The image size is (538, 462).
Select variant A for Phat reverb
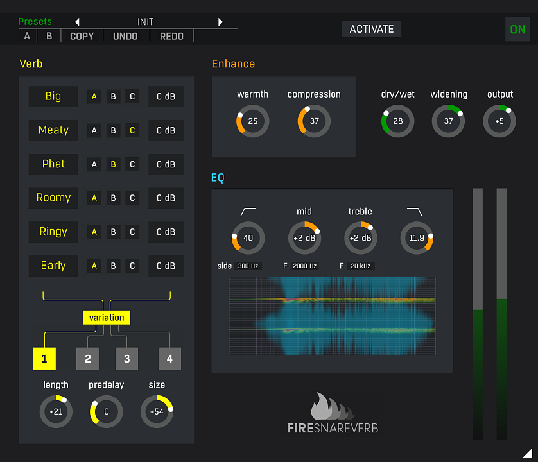click(94, 165)
